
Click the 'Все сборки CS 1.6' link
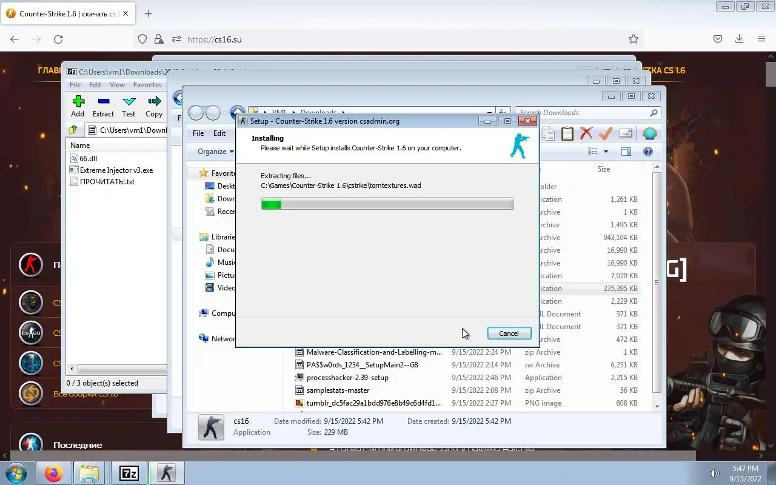point(86,394)
